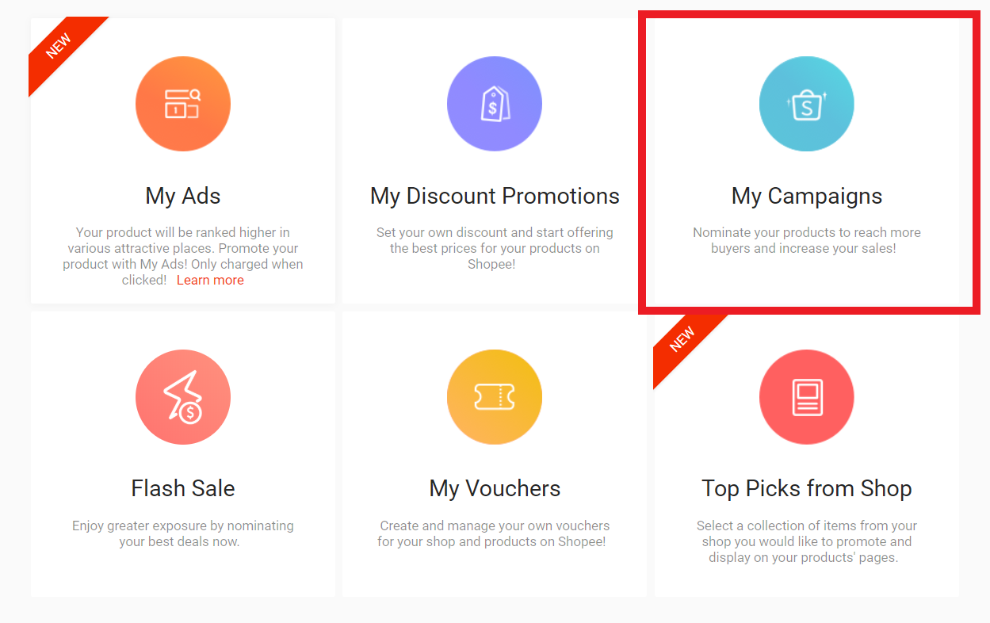Click the Flash Sale lightning icon
The width and height of the screenshot is (990, 623).
(183, 396)
